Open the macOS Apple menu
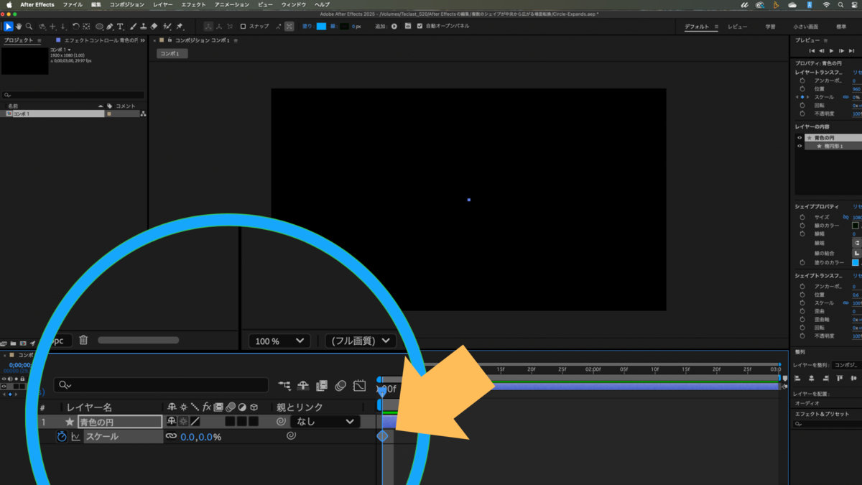The height and width of the screenshot is (485, 862). click(x=9, y=5)
